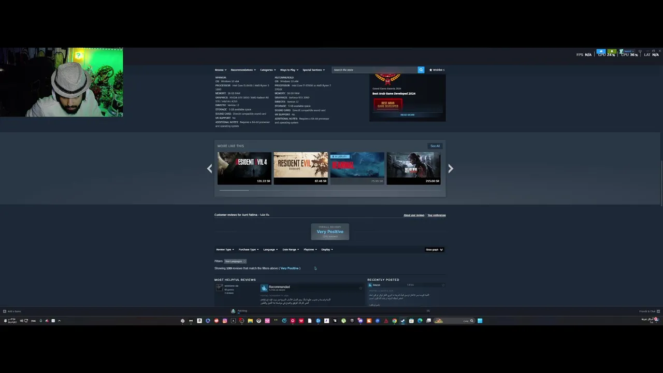
Task: Open the Ways to Play menu
Action: tap(289, 70)
